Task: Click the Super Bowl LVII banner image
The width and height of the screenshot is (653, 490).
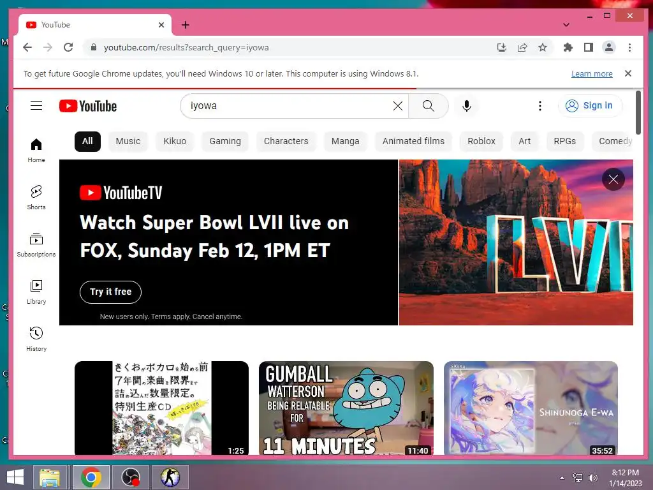Action: pyautogui.click(x=516, y=242)
